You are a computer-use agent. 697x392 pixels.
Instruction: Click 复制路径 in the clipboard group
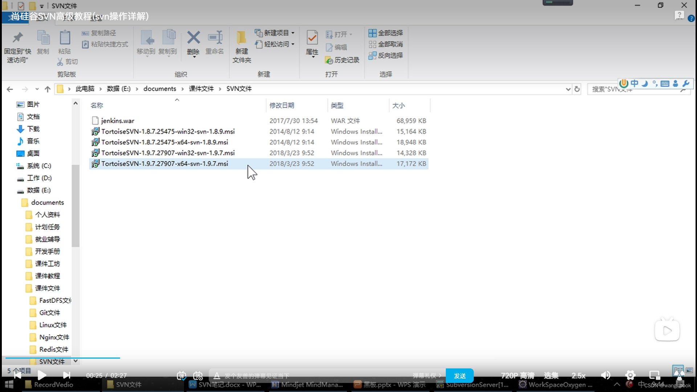pos(99,33)
